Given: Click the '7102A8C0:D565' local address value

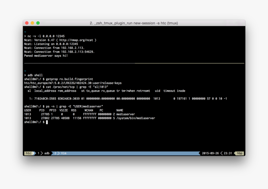Looking at the screenshot, I should tap(45, 99).
